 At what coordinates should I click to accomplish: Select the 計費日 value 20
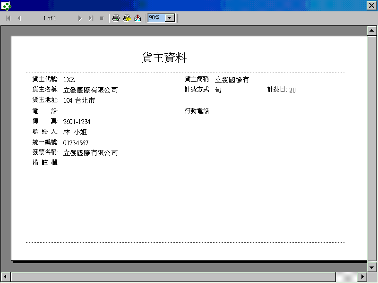(292, 90)
